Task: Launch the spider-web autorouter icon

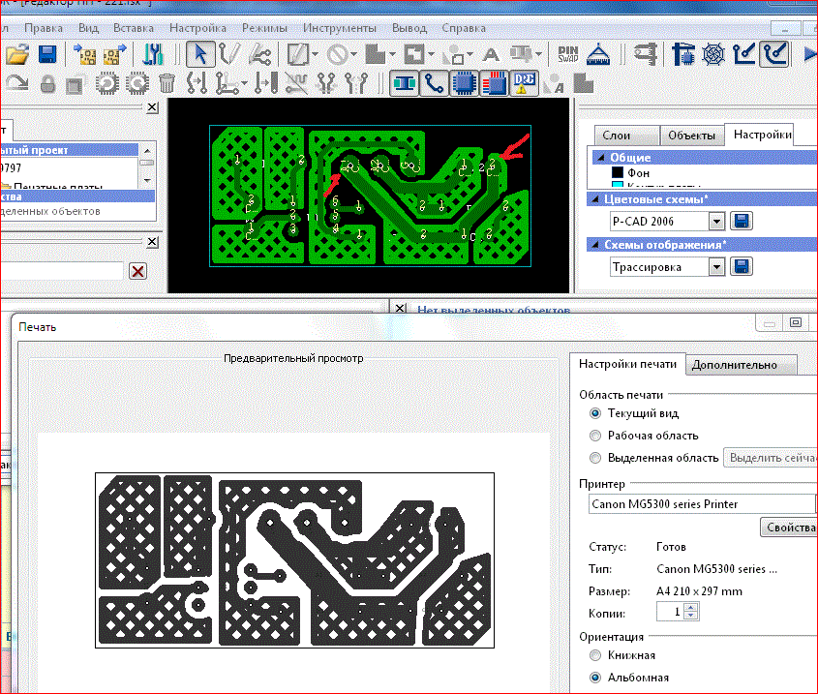Action: coord(713,54)
